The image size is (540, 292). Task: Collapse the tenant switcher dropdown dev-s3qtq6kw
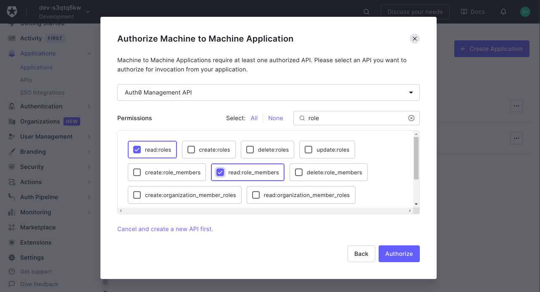(87, 12)
